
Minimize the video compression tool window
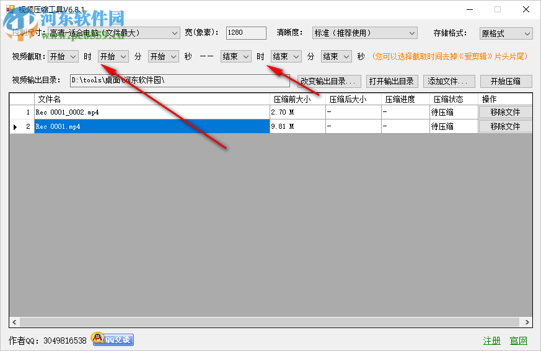point(470,9)
